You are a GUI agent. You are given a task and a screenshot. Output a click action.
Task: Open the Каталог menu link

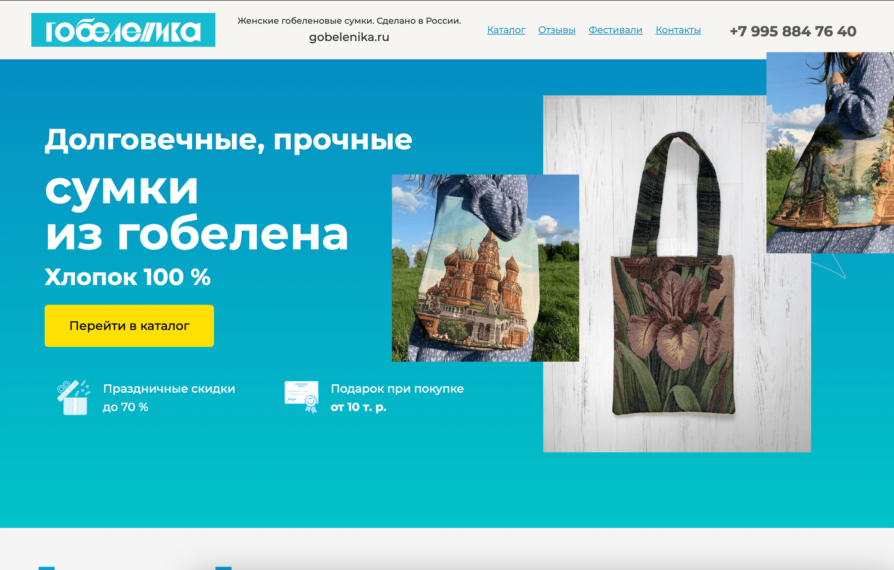point(506,30)
